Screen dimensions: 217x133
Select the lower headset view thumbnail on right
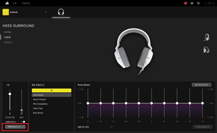point(206,50)
